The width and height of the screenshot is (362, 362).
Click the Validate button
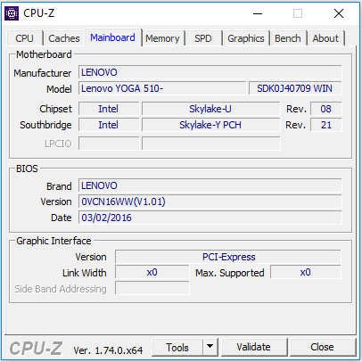click(x=253, y=347)
